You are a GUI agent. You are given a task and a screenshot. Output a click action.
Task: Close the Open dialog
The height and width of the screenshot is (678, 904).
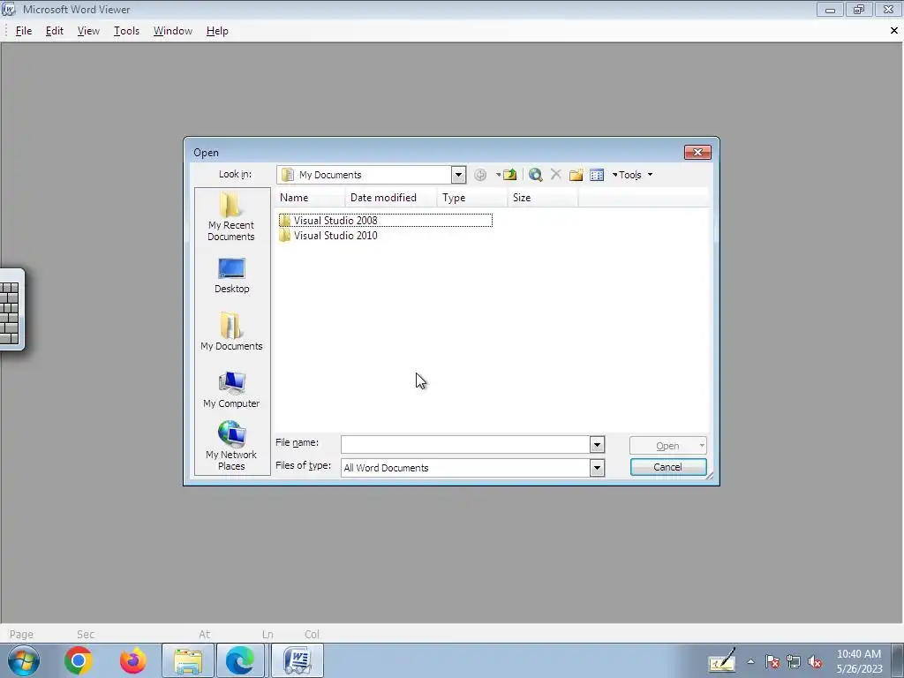tap(697, 152)
